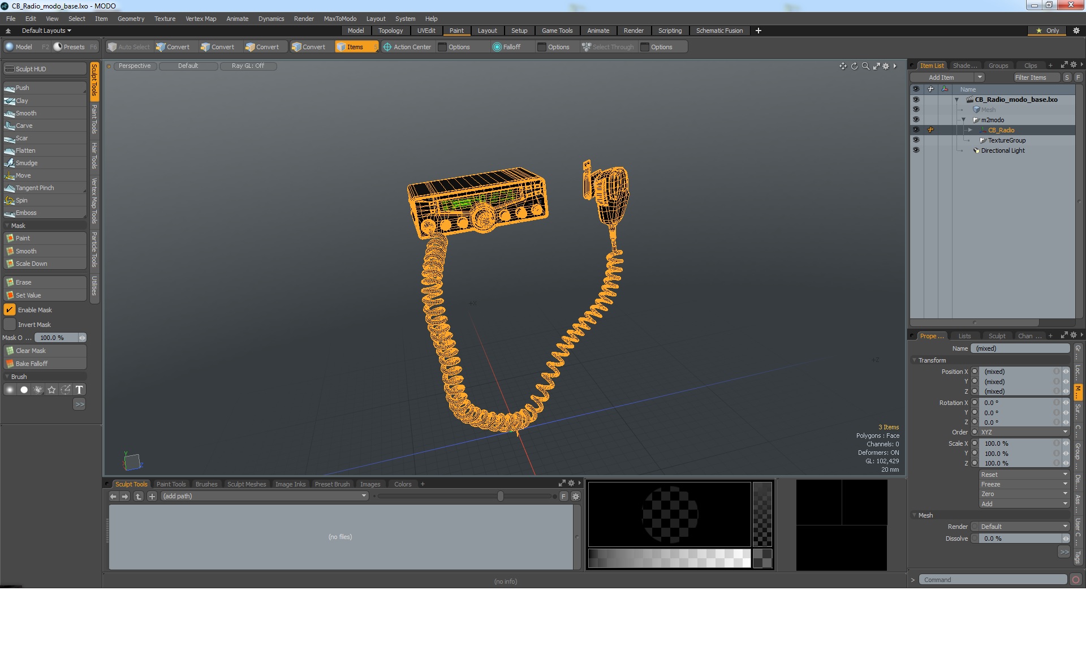Hide the Directional Light item
Screen dimensions: 1086x655
coord(916,150)
